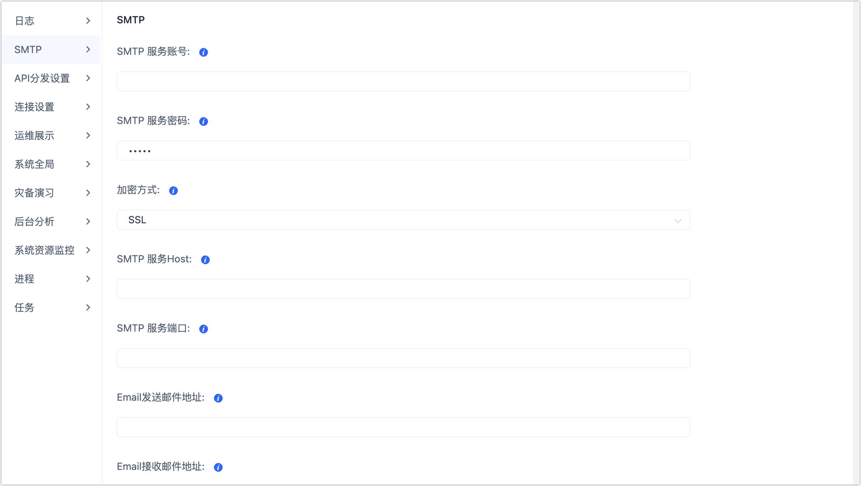Go to 后台分析 settings
Image resolution: width=861 pixels, height=486 pixels.
pyautogui.click(x=34, y=222)
